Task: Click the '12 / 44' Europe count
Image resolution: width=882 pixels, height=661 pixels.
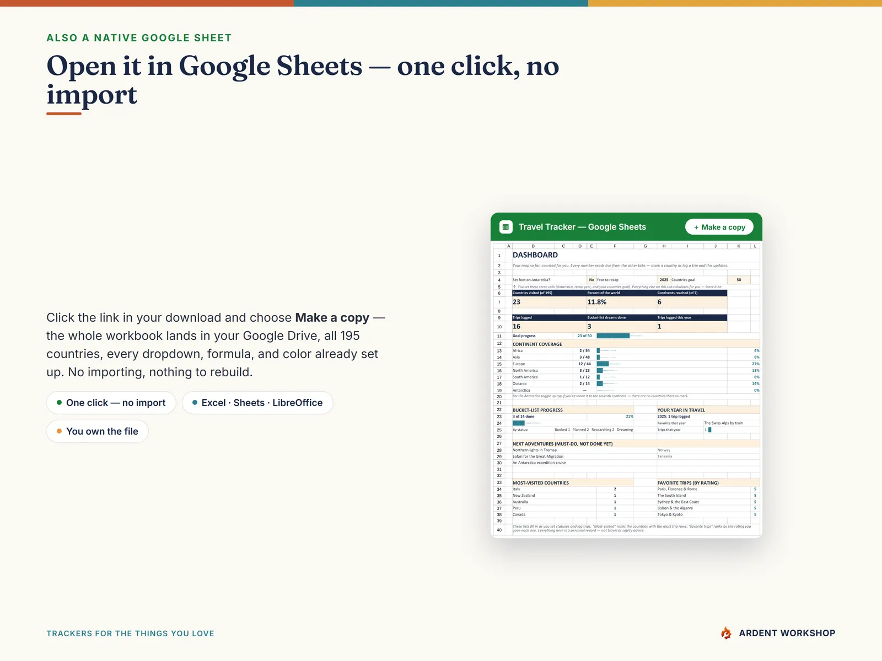Action: [x=584, y=364]
